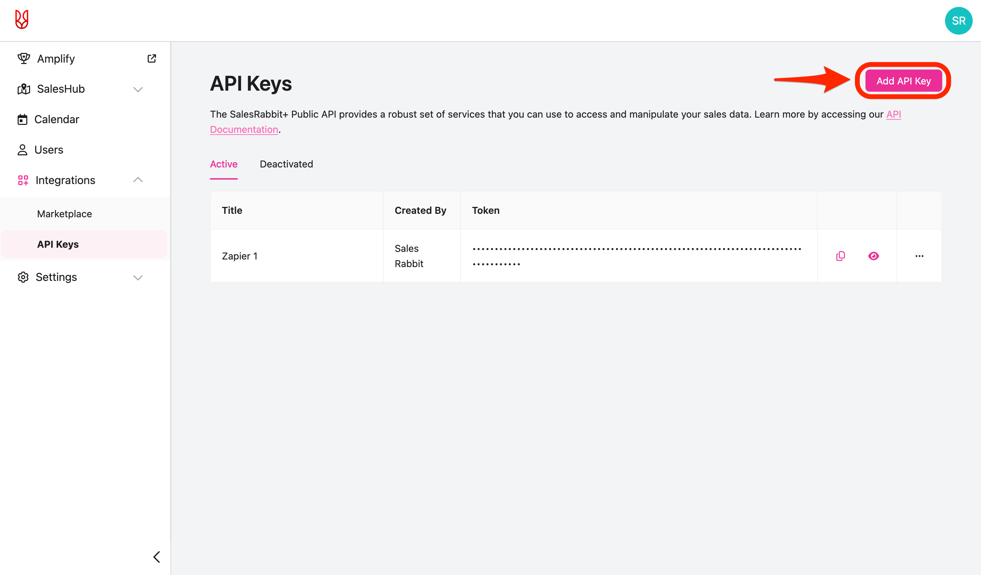Screen dimensions: 981x575
Task: Click the SalesRabbit logo
Action: click(22, 19)
